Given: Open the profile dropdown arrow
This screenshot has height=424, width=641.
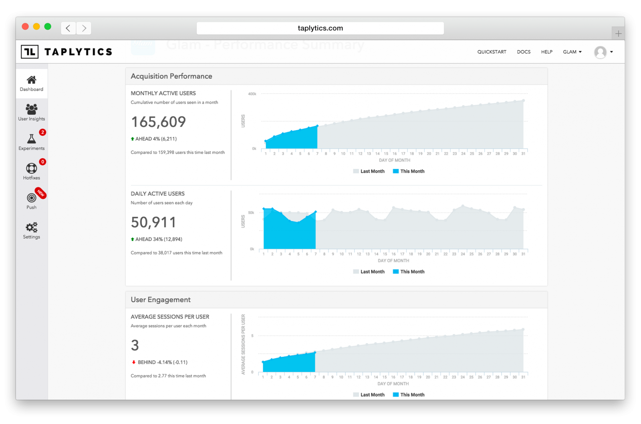Looking at the screenshot, I should (611, 52).
